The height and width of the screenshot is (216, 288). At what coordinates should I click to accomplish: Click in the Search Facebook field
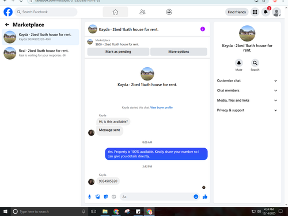tap(46, 12)
